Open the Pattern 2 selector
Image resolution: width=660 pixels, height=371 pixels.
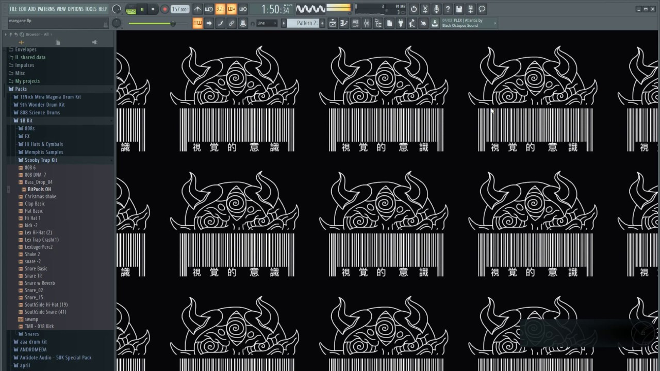coord(304,23)
